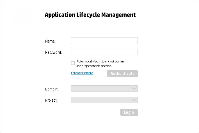Click the word 'Lifecycle' in the heading
Image resolution: width=199 pixels, height=133 pixels.
point(88,15)
